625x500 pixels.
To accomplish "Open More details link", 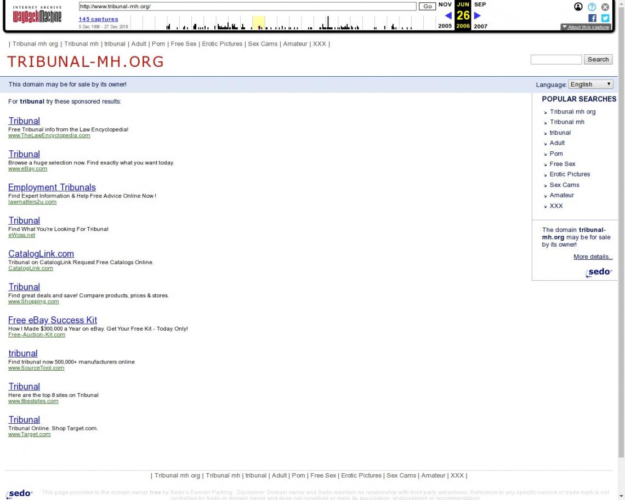I will pyautogui.click(x=593, y=257).
